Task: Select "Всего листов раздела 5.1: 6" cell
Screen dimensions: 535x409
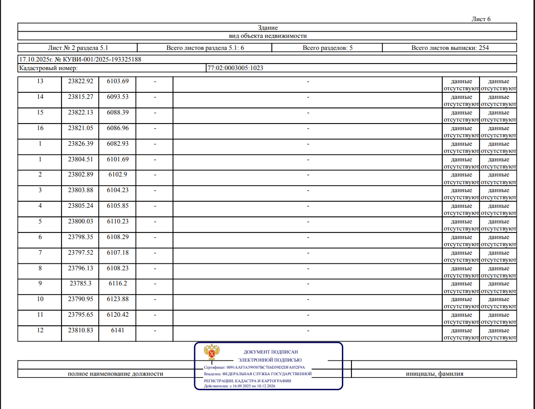Action: (205, 48)
